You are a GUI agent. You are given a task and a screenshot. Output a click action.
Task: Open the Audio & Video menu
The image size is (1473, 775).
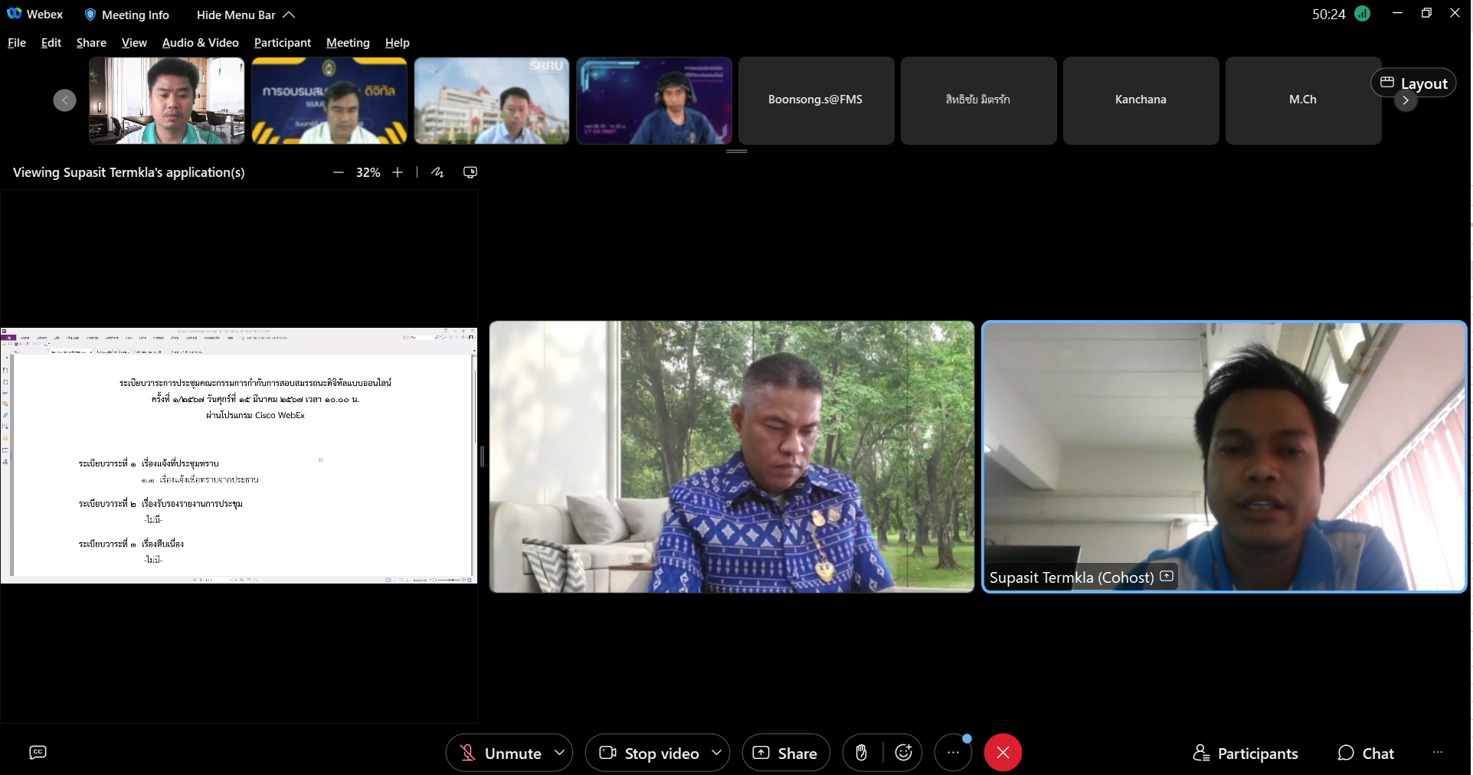click(200, 43)
